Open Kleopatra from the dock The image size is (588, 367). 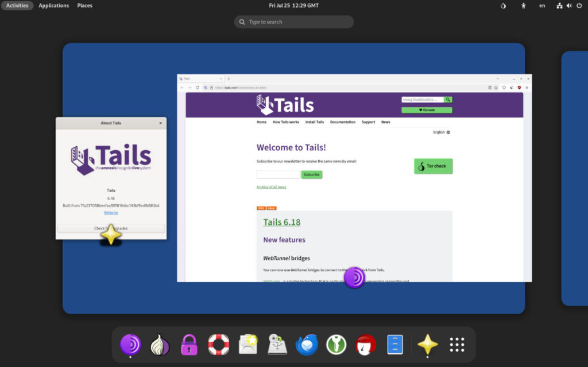point(366,345)
